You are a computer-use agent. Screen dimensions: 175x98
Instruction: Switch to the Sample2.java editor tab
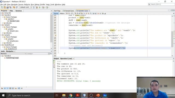click(x=69, y=11)
